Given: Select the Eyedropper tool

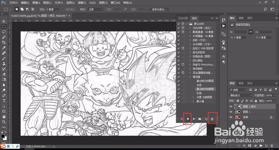Looking at the screenshot, I should pos(4,48).
